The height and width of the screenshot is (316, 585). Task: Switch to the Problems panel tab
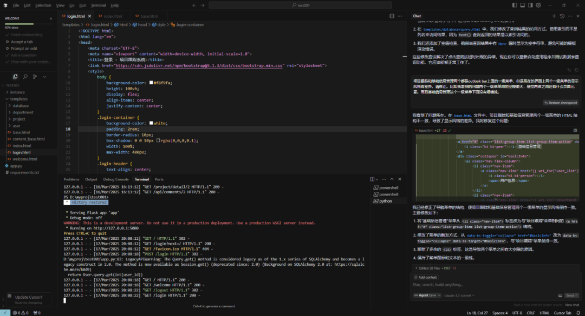(71, 179)
